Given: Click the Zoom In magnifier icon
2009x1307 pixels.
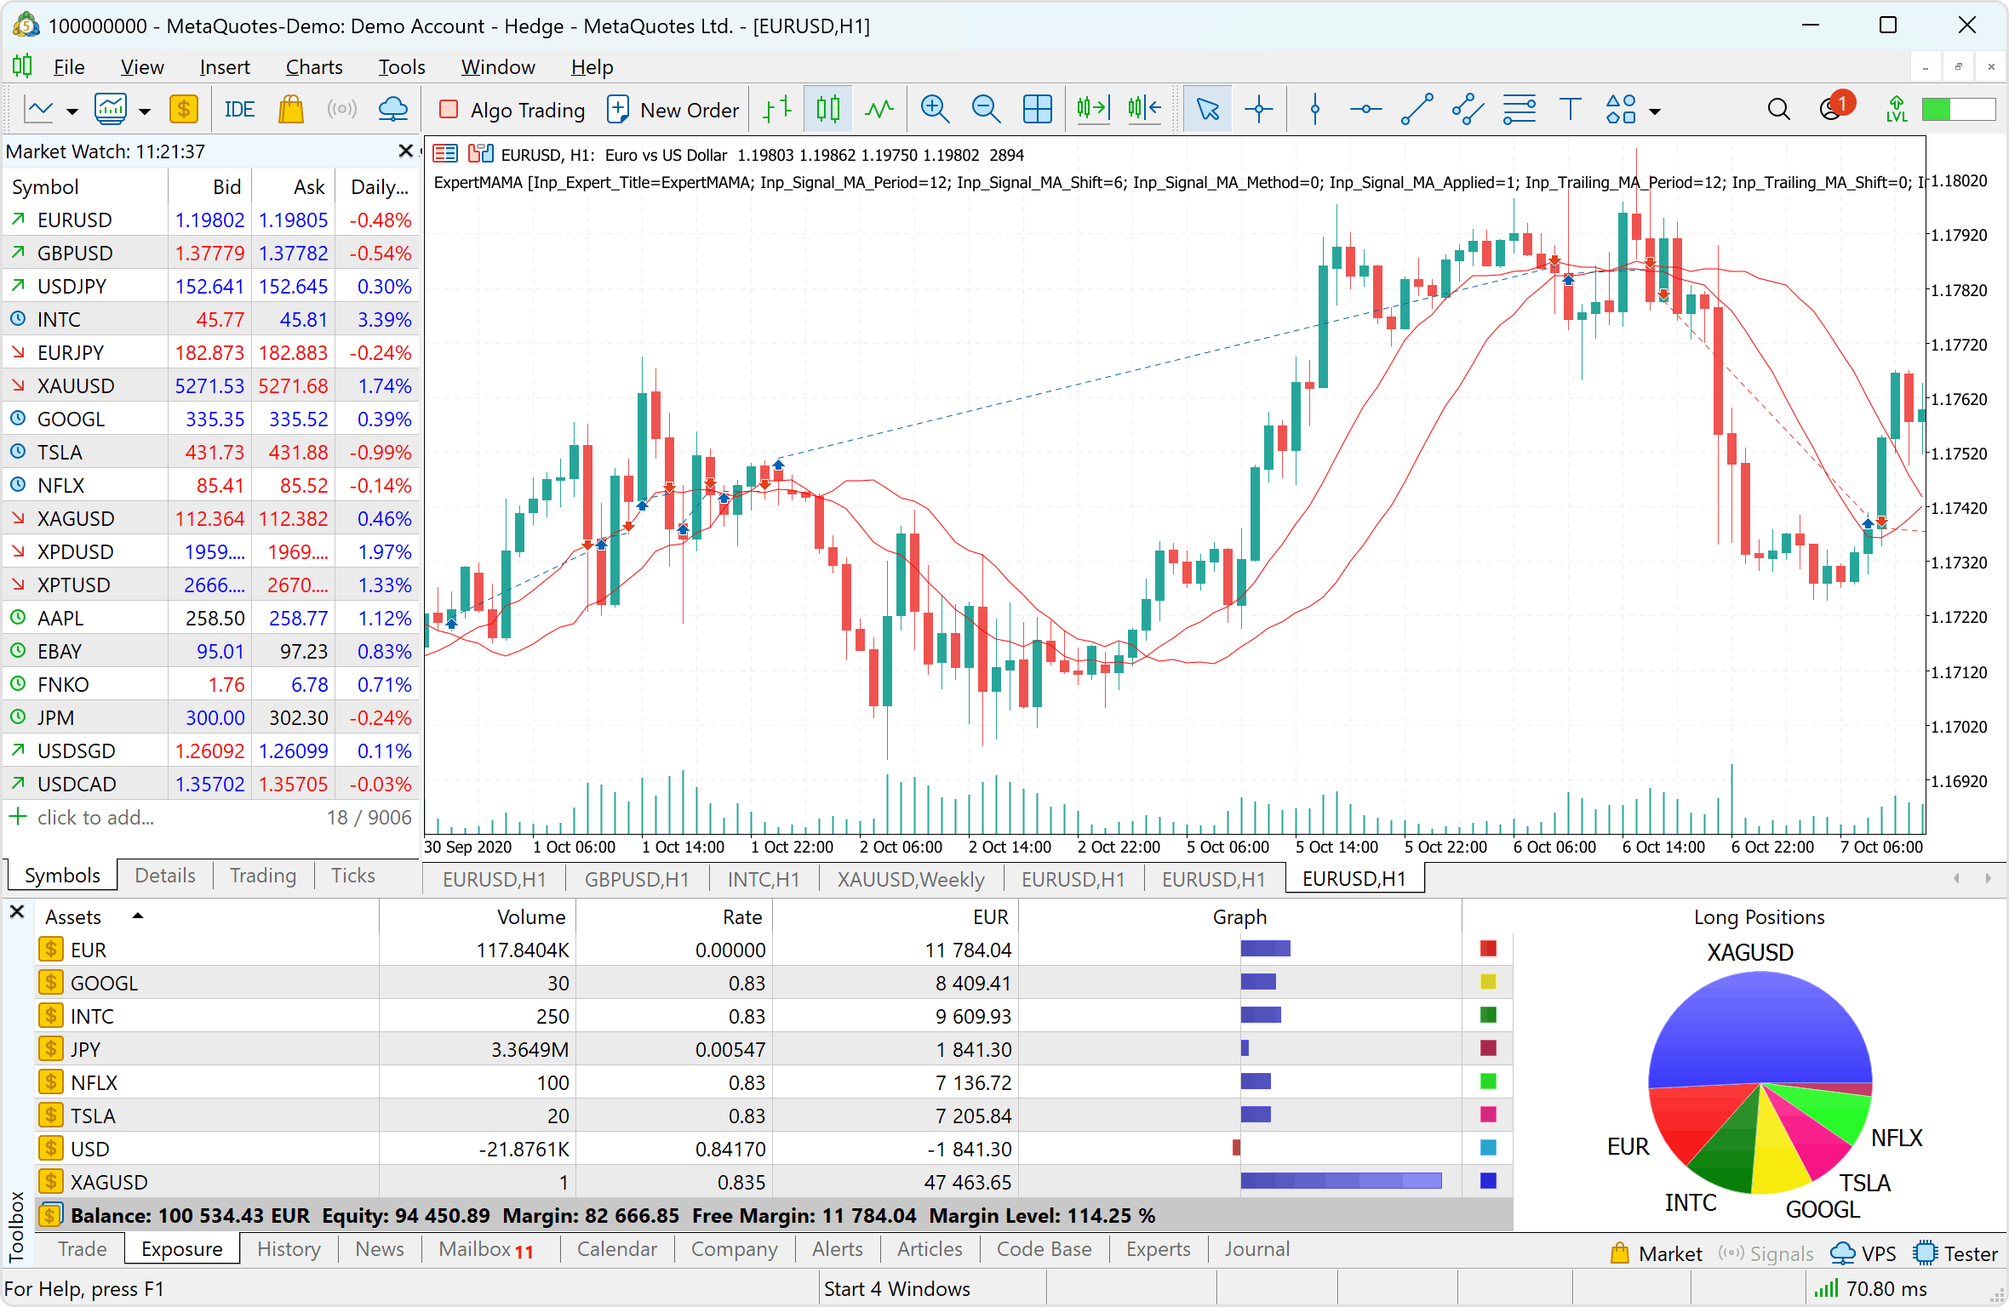Looking at the screenshot, I should pyautogui.click(x=935, y=110).
